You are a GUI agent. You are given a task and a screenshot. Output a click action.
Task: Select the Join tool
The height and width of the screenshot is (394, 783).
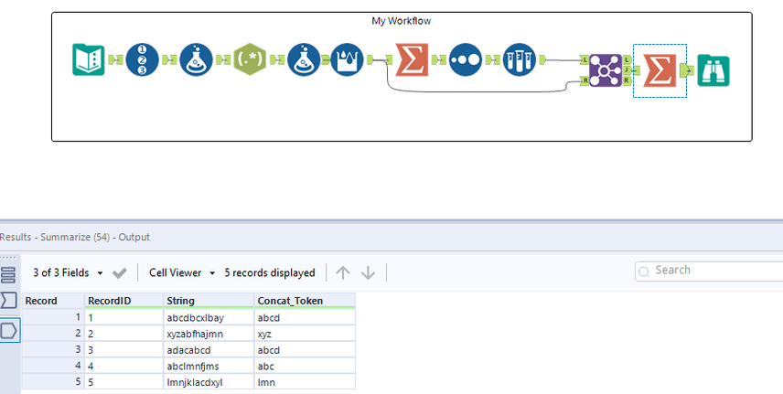click(606, 70)
